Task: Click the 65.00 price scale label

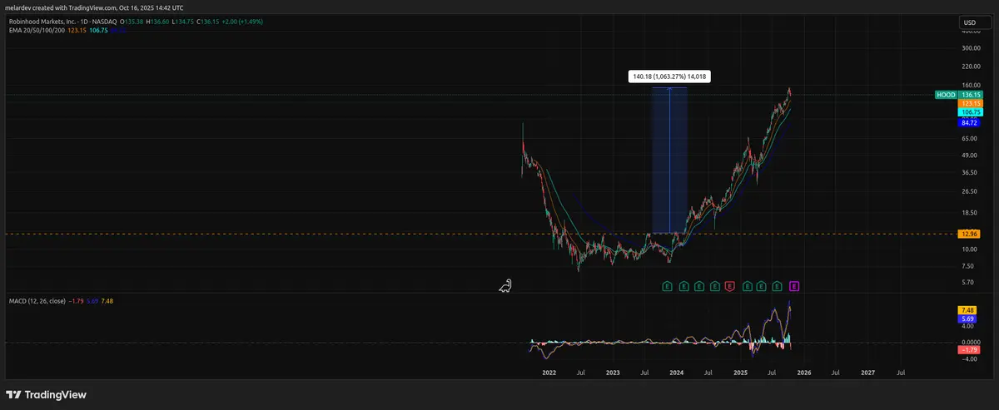Action: [x=968, y=137]
